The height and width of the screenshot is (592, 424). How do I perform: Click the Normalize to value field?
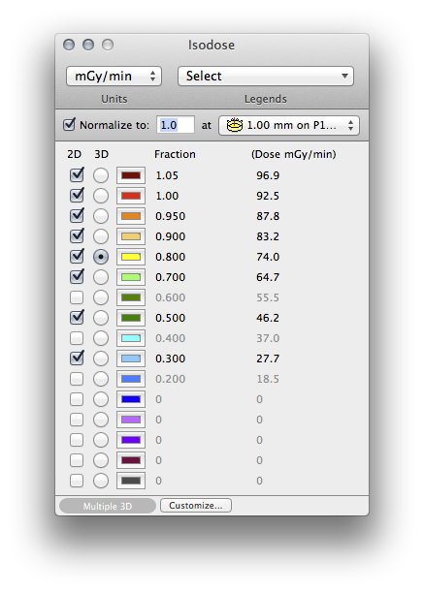(x=176, y=125)
